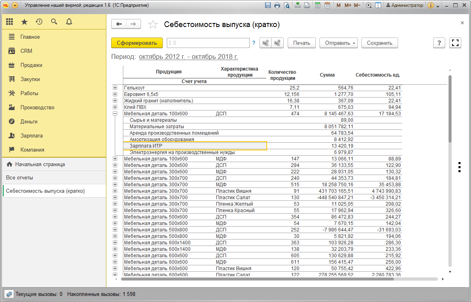This screenshot has width=471, height=302.
Task: Click the expand all groups icon
Action: (x=277, y=43)
